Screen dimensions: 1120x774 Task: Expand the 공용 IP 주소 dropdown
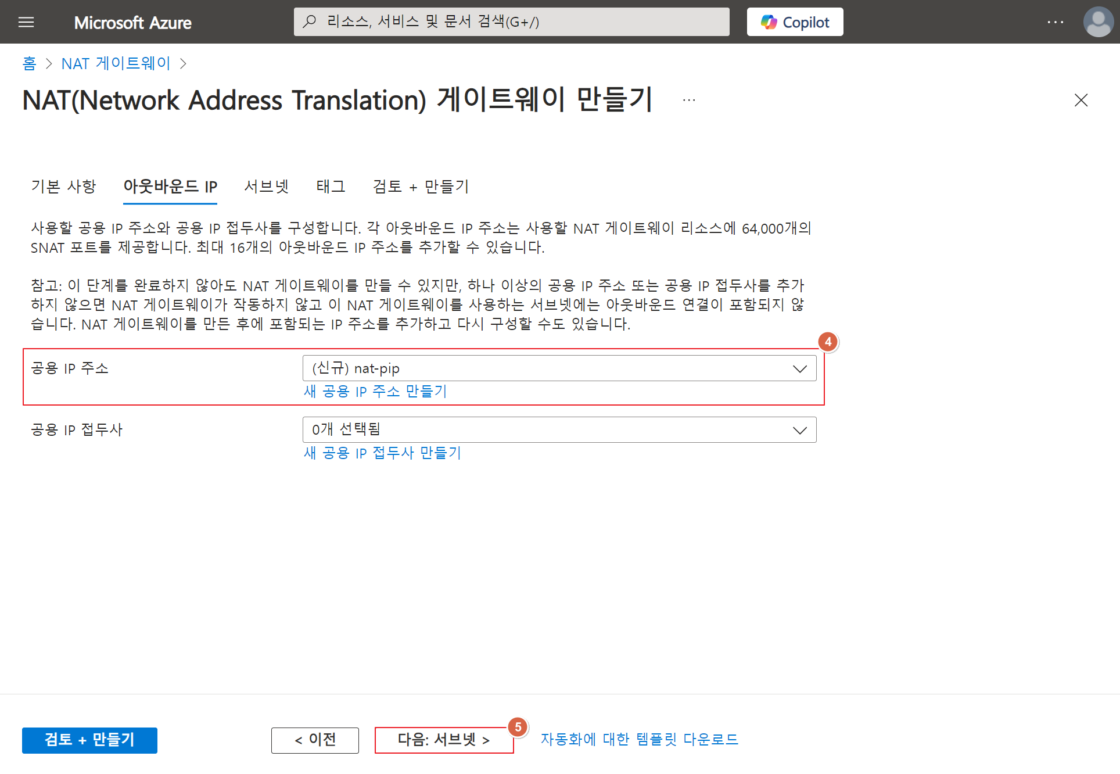[x=559, y=368]
